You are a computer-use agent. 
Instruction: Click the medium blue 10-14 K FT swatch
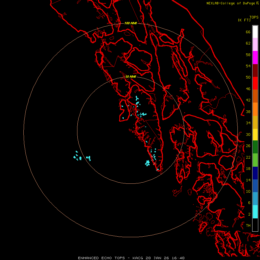click(x=255, y=186)
